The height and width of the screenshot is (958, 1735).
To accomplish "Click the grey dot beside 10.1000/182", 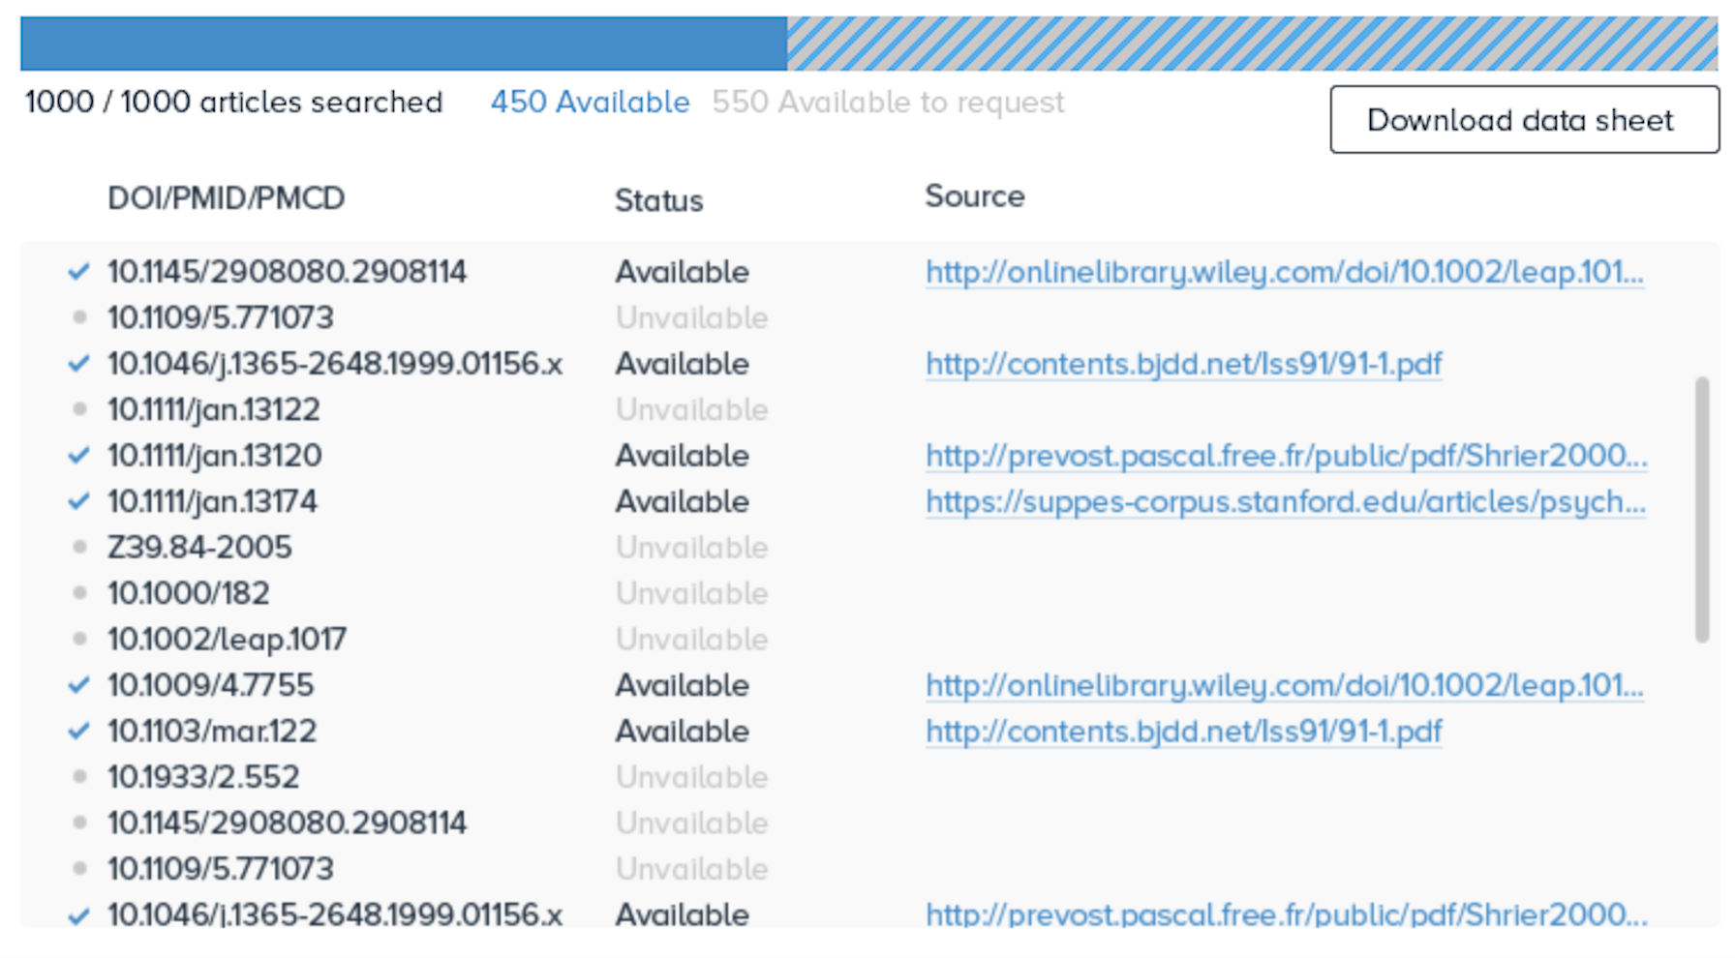I will (x=80, y=592).
